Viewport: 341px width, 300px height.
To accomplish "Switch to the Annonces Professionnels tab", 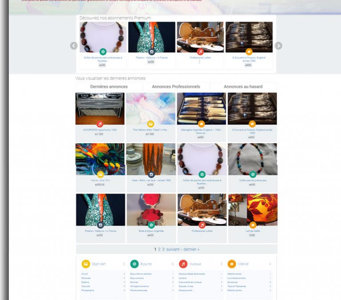I will [x=176, y=87].
